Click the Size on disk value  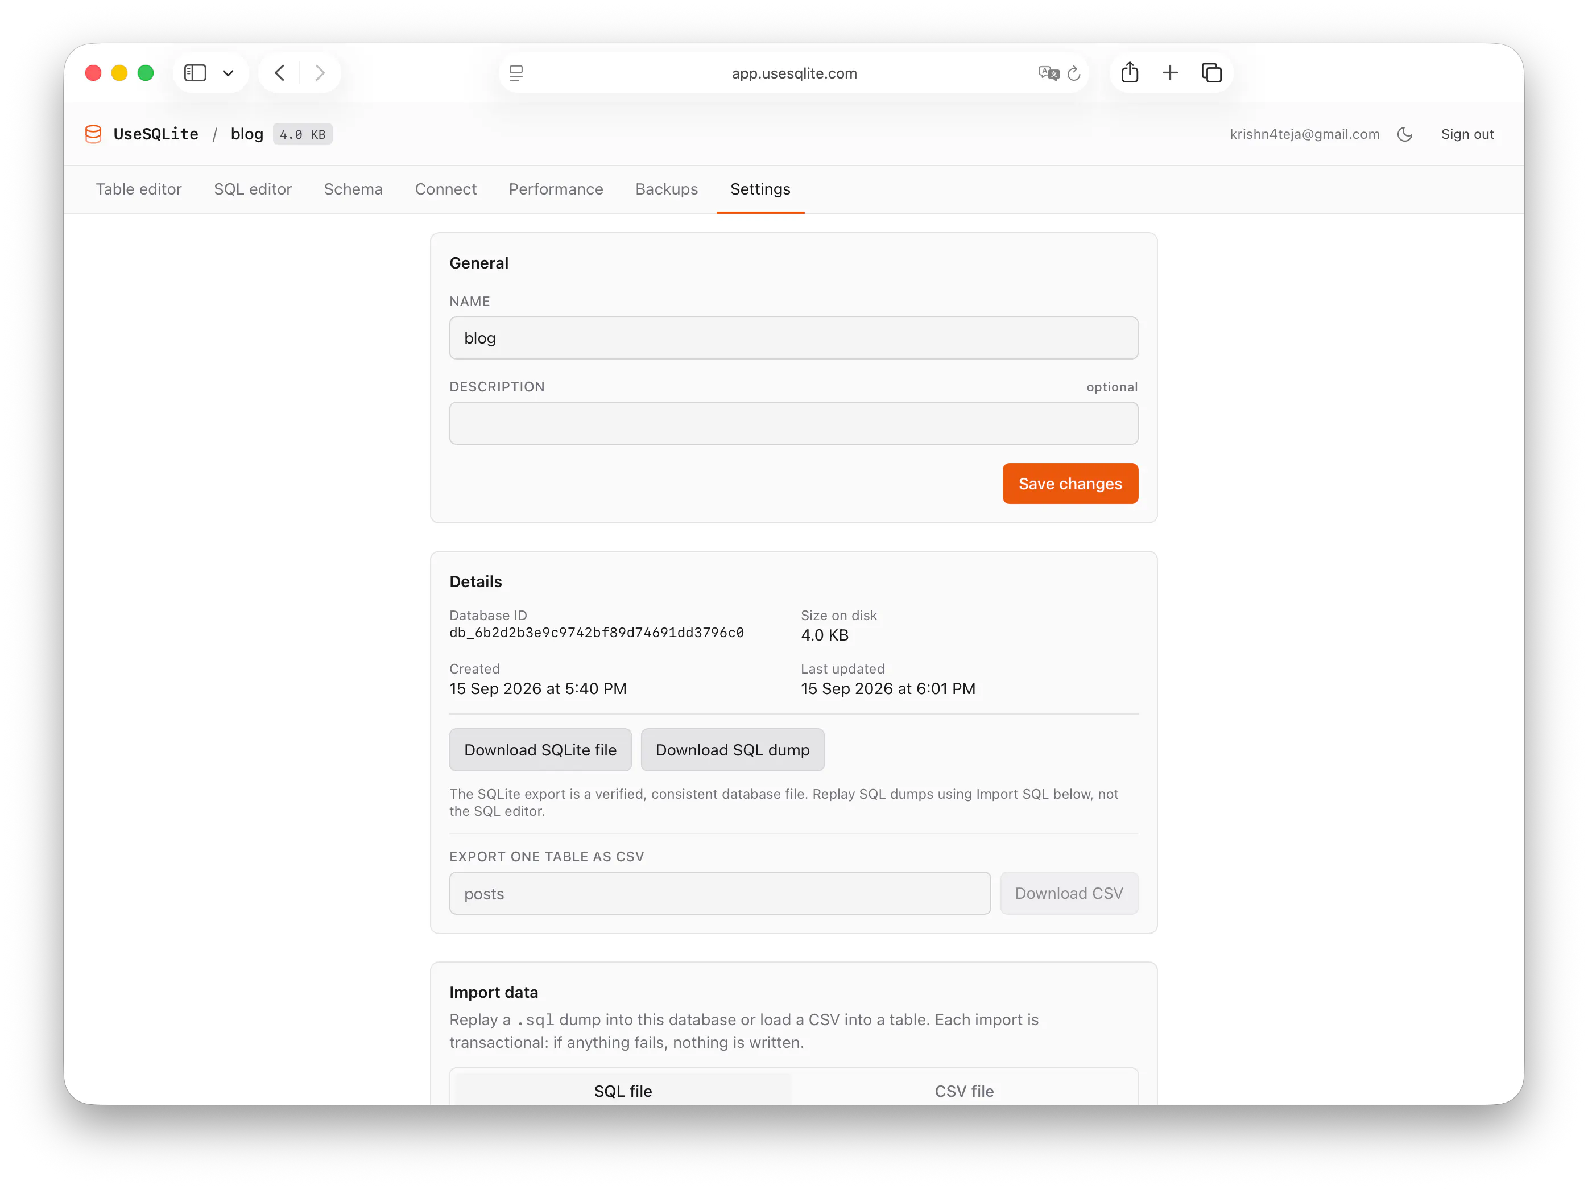824,635
